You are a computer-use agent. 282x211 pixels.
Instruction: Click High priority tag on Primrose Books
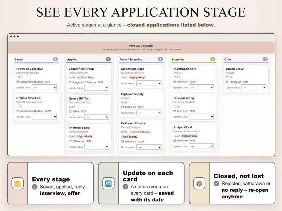85,136
